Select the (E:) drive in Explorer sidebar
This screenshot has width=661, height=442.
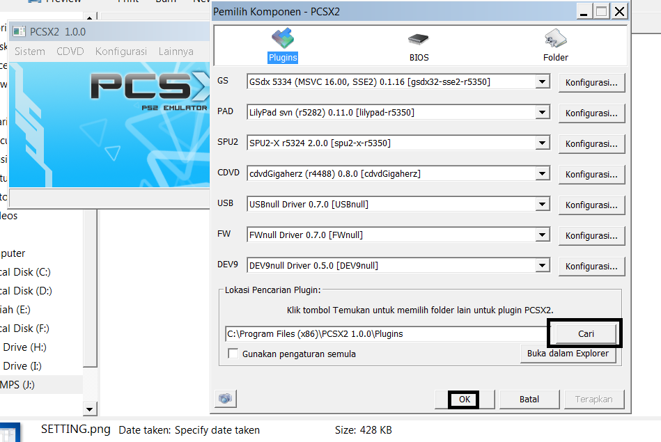[x=15, y=310]
